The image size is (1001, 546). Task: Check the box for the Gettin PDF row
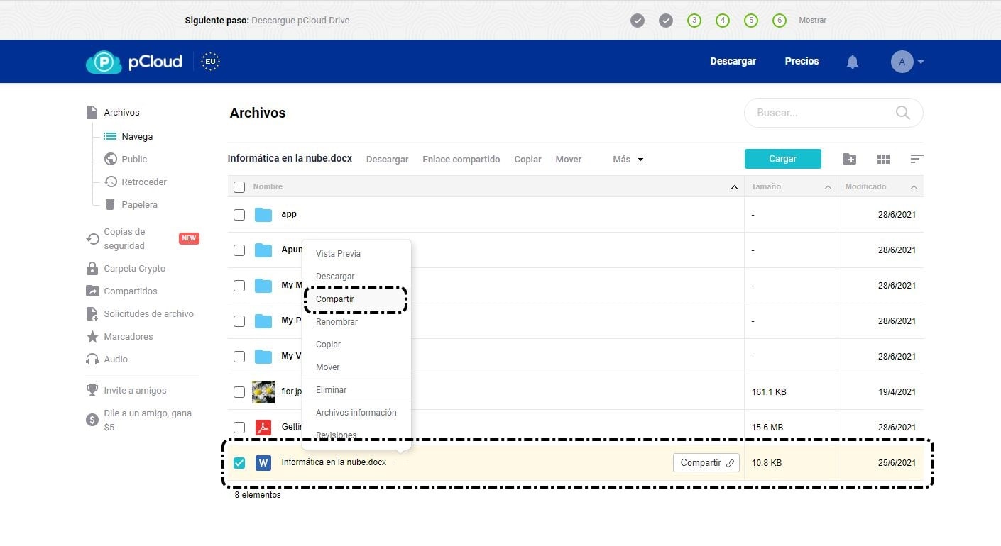click(x=239, y=428)
